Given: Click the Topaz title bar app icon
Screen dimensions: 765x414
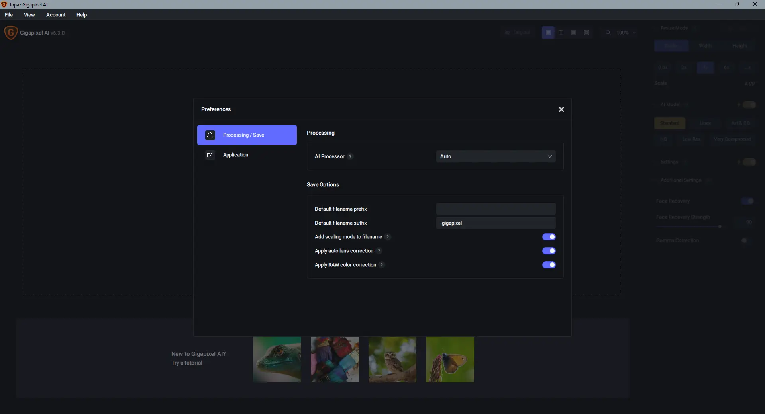Looking at the screenshot, I should [4, 4].
